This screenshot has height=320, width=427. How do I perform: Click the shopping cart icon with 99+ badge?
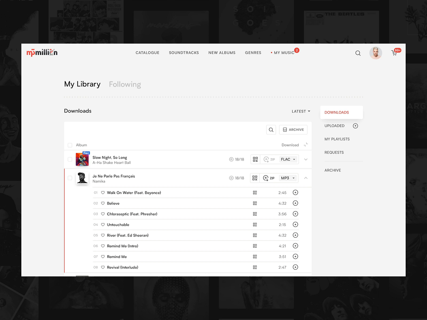[x=394, y=53]
